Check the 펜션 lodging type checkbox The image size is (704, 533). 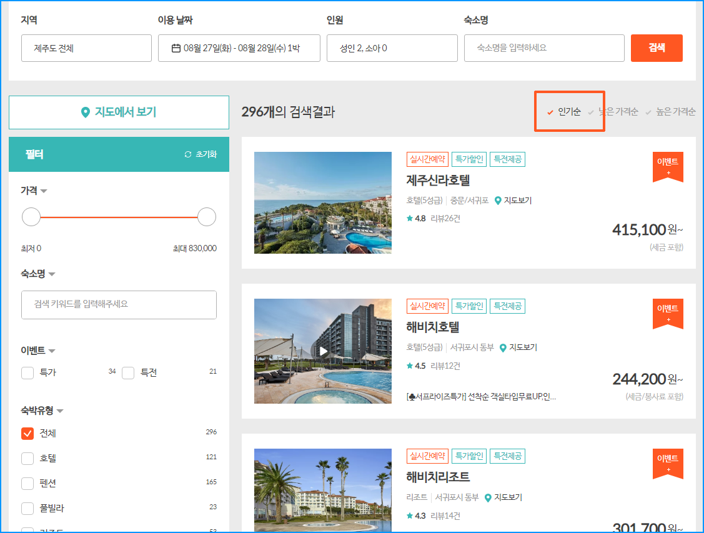27,483
